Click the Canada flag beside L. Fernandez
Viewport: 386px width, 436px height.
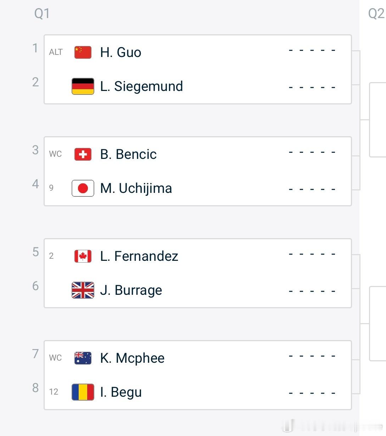pyautogui.click(x=83, y=256)
